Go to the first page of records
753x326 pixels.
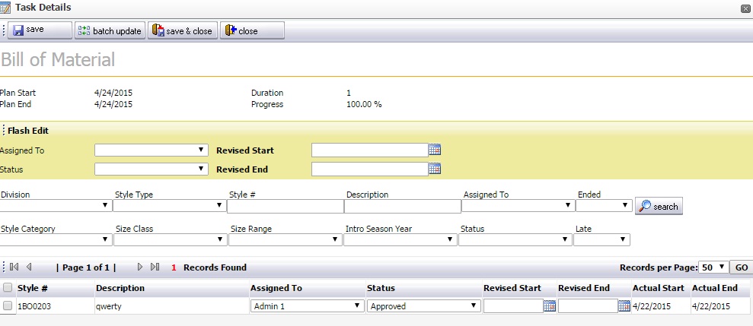tap(14, 267)
